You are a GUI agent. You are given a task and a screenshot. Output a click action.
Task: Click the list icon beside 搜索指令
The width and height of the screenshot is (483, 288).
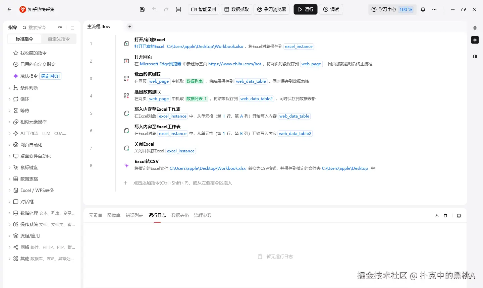click(60, 27)
